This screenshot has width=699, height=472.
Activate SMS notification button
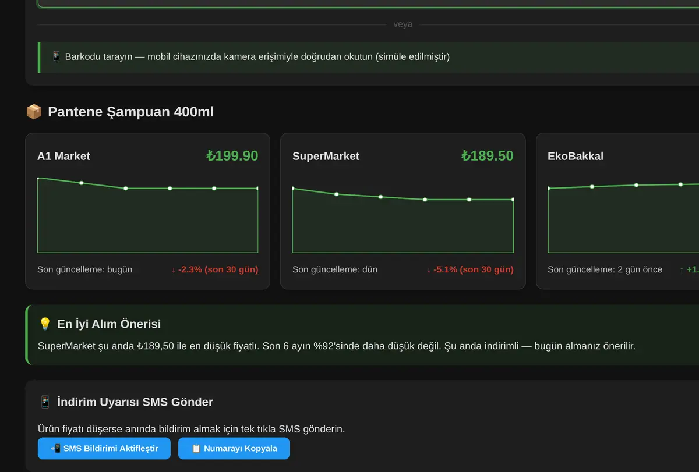104,449
